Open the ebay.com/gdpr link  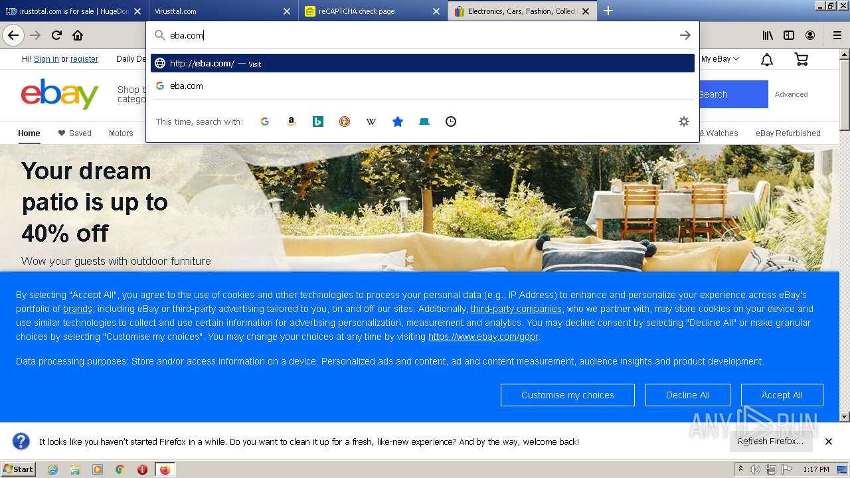483,337
